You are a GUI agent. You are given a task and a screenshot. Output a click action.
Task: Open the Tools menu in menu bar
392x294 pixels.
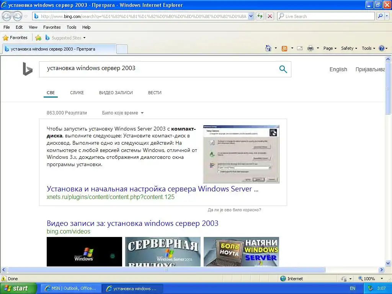(x=72, y=27)
